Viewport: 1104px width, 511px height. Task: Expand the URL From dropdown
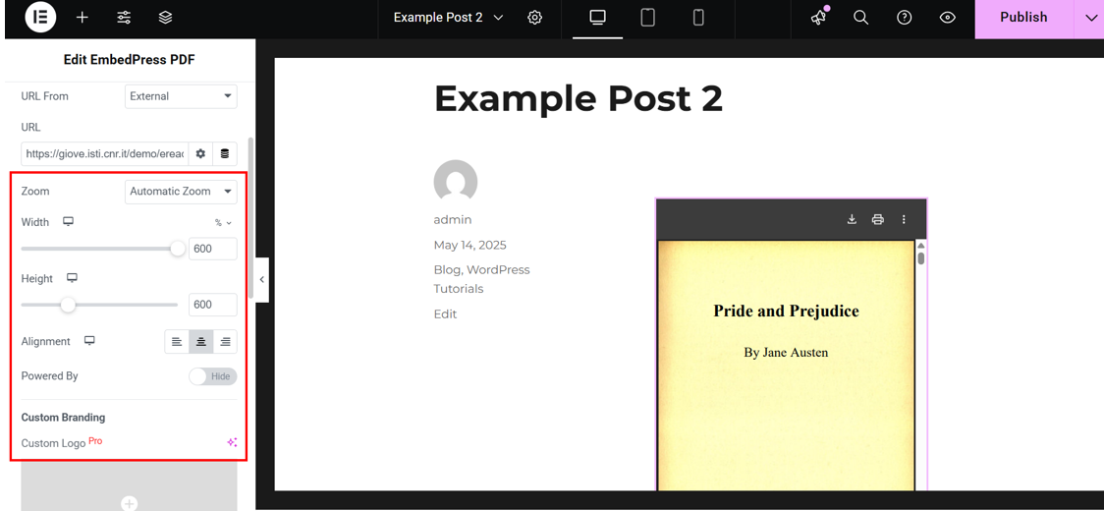[181, 96]
